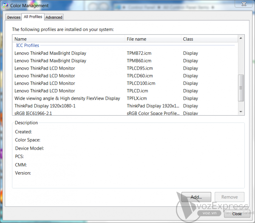Switch to the Devices tab
Screen dimensions: 255x223
[x=14, y=17]
